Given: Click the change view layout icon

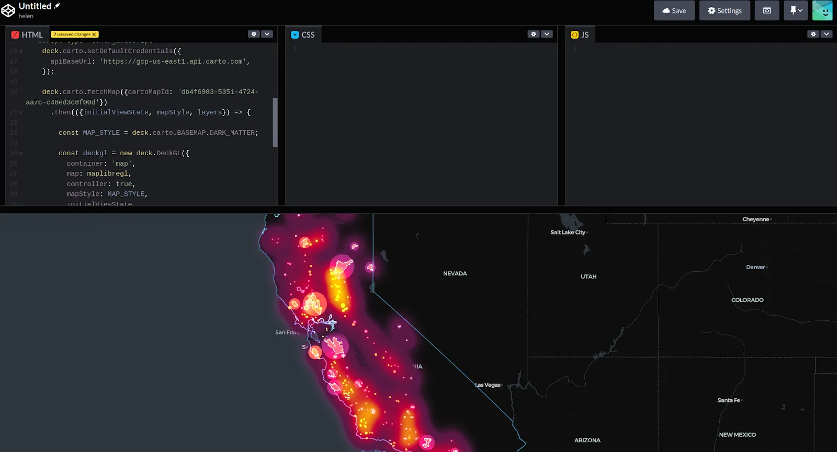Looking at the screenshot, I should 767,10.
